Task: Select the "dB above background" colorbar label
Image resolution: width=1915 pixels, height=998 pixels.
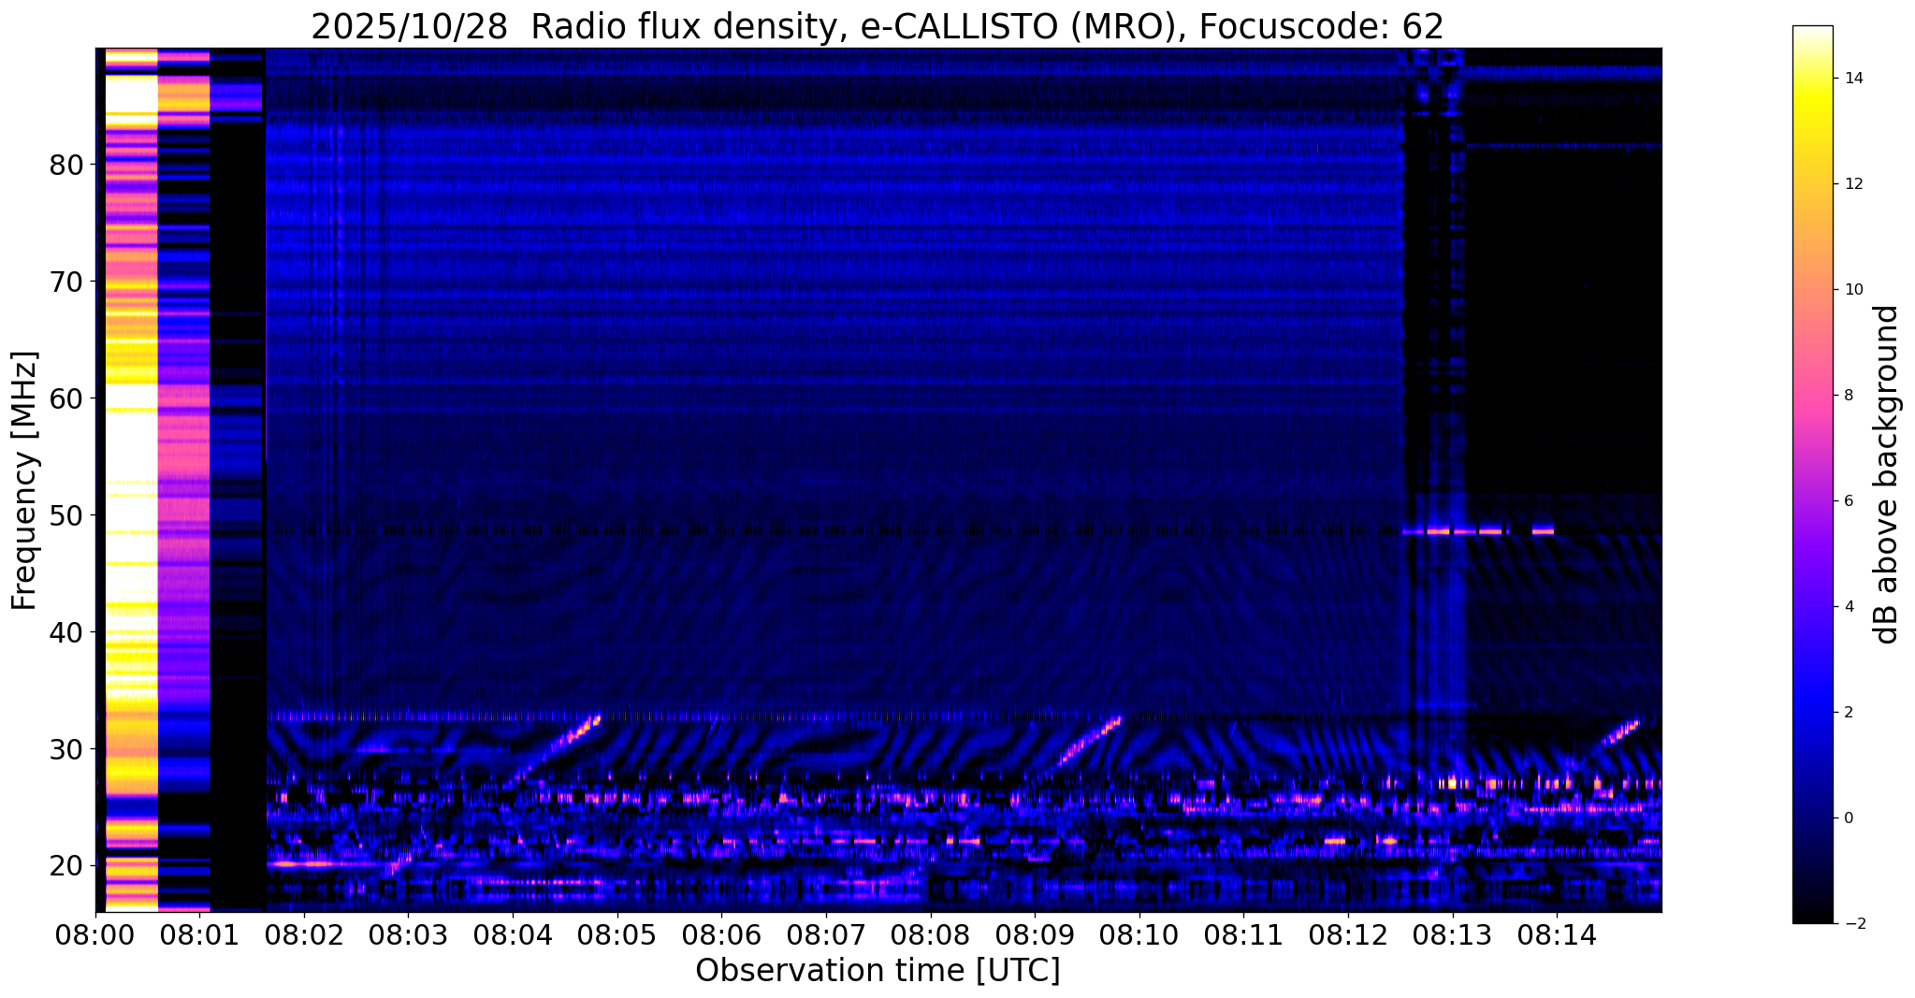Action: (x=1887, y=474)
